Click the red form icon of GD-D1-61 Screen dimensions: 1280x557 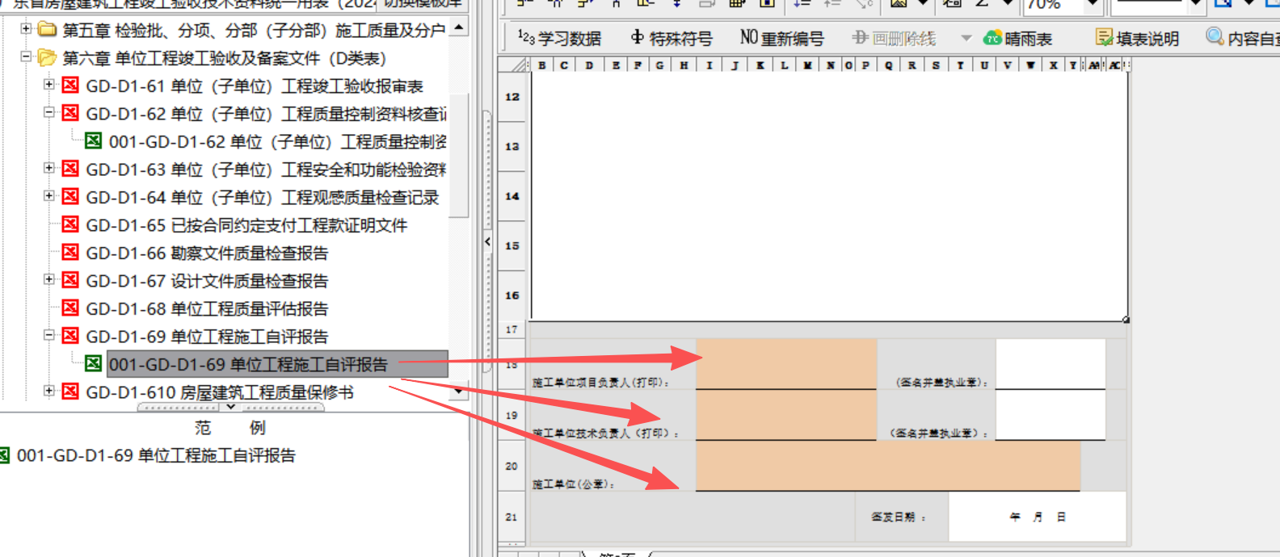click(71, 86)
